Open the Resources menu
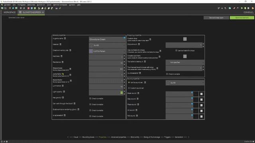 point(31,5)
